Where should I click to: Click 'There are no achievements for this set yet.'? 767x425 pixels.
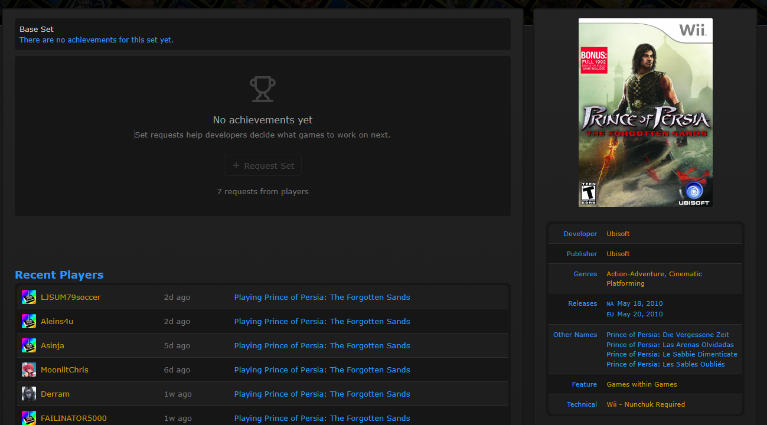(x=96, y=40)
